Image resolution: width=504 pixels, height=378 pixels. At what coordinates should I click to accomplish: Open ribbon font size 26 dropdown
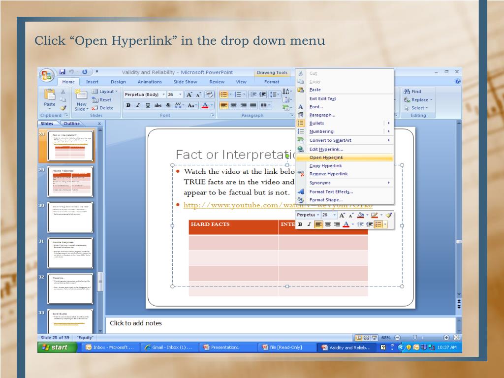coord(180,94)
